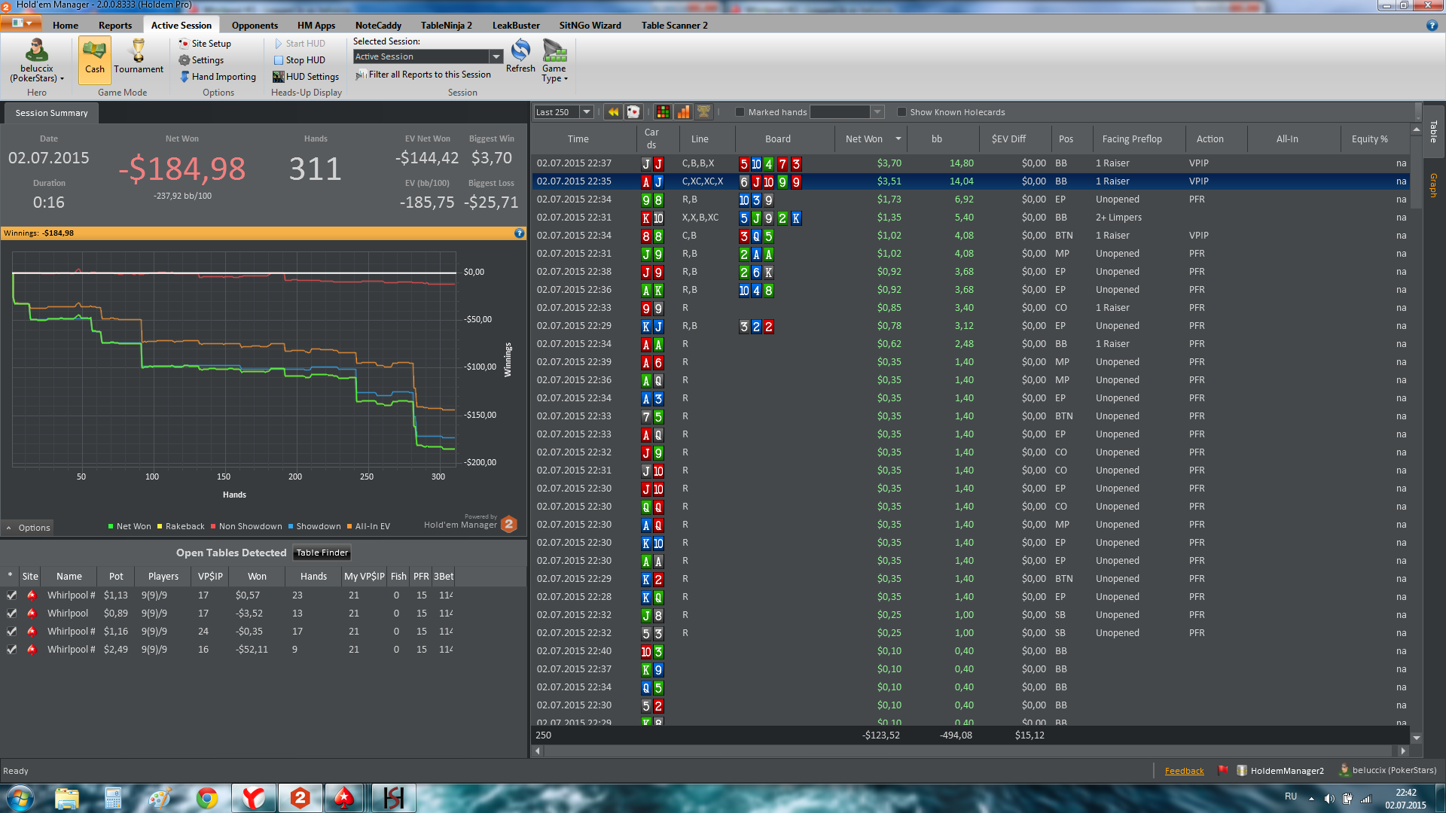Click Net Won column sort arrow
This screenshot has width=1446, height=813.
(x=898, y=139)
